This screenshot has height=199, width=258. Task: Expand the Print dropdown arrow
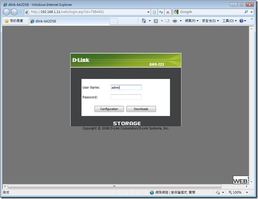tap(180, 21)
